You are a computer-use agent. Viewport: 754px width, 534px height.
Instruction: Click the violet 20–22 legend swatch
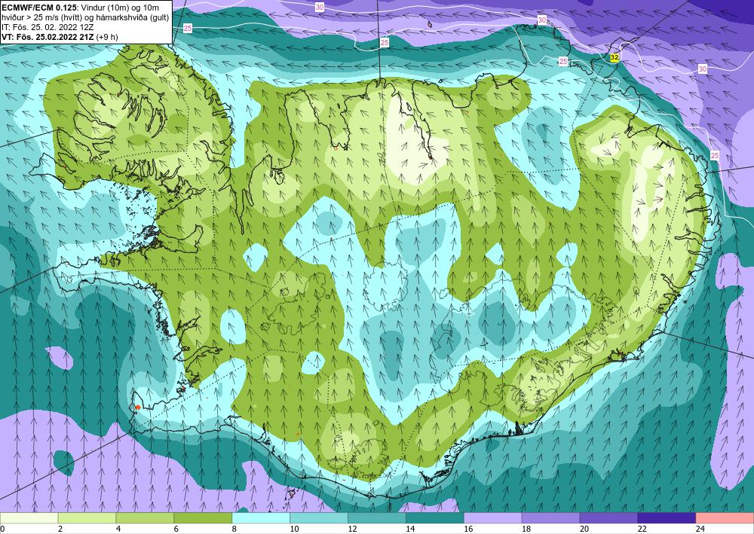point(608,518)
